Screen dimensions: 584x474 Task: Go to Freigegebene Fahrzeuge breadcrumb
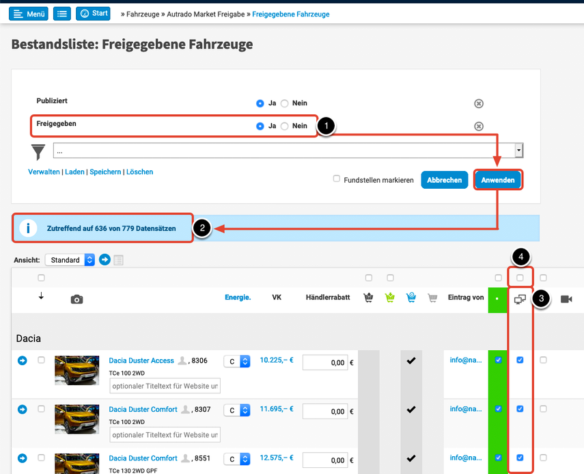tap(290, 14)
